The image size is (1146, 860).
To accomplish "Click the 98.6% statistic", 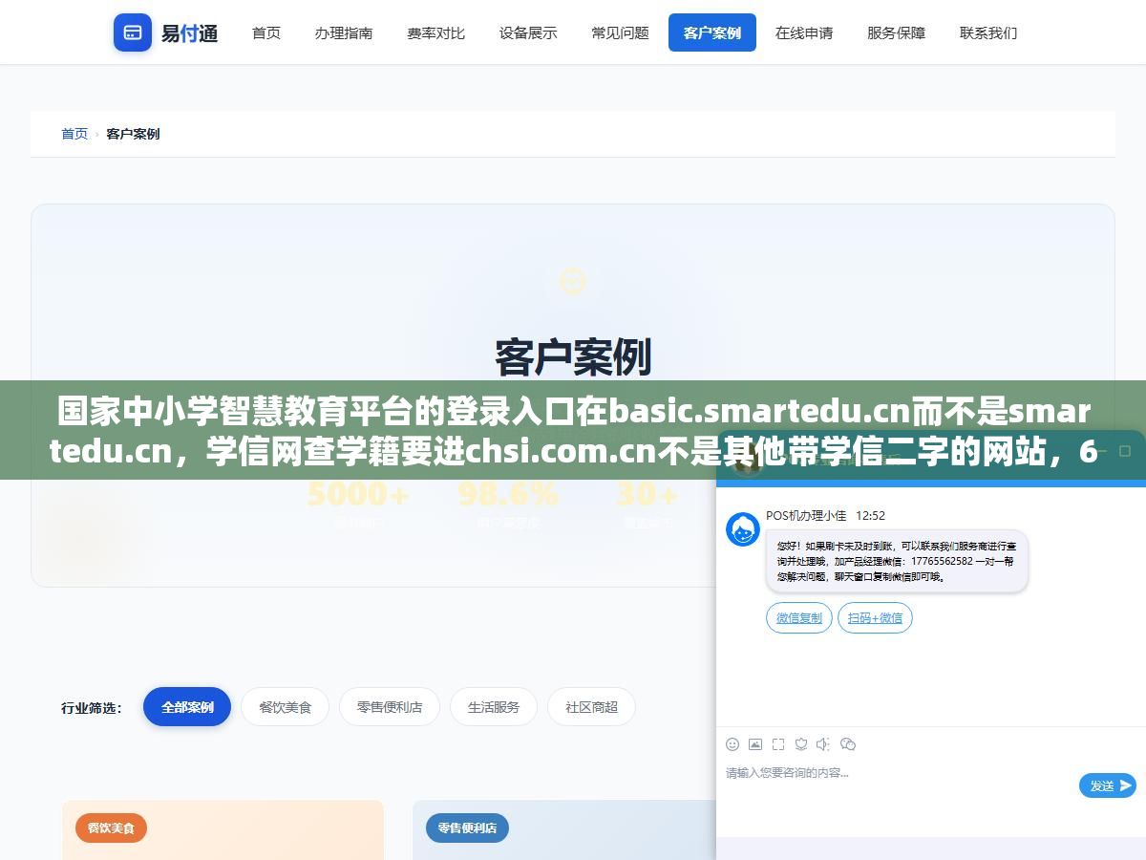I will click(x=508, y=494).
